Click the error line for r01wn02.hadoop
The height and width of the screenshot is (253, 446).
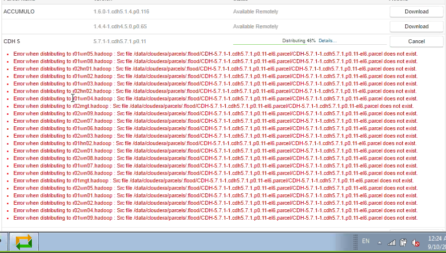click(215, 76)
